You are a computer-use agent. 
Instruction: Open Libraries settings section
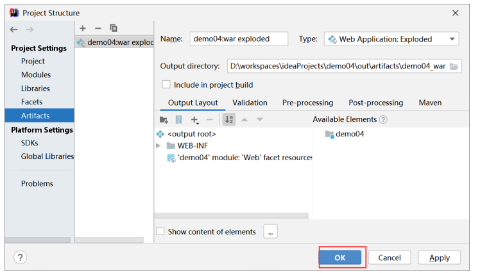35,88
